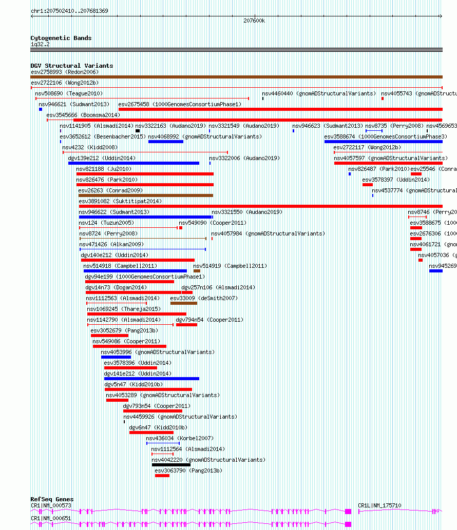Image resolution: width=457 pixels, height=530 pixels.
Task: Click nsv514919 (Campbell2011) label
Action: (x=230, y=267)
